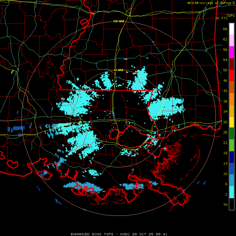Viewport: 236px width, 236px height.
Task: Click the legend value '42'
Action: [225, 91]
